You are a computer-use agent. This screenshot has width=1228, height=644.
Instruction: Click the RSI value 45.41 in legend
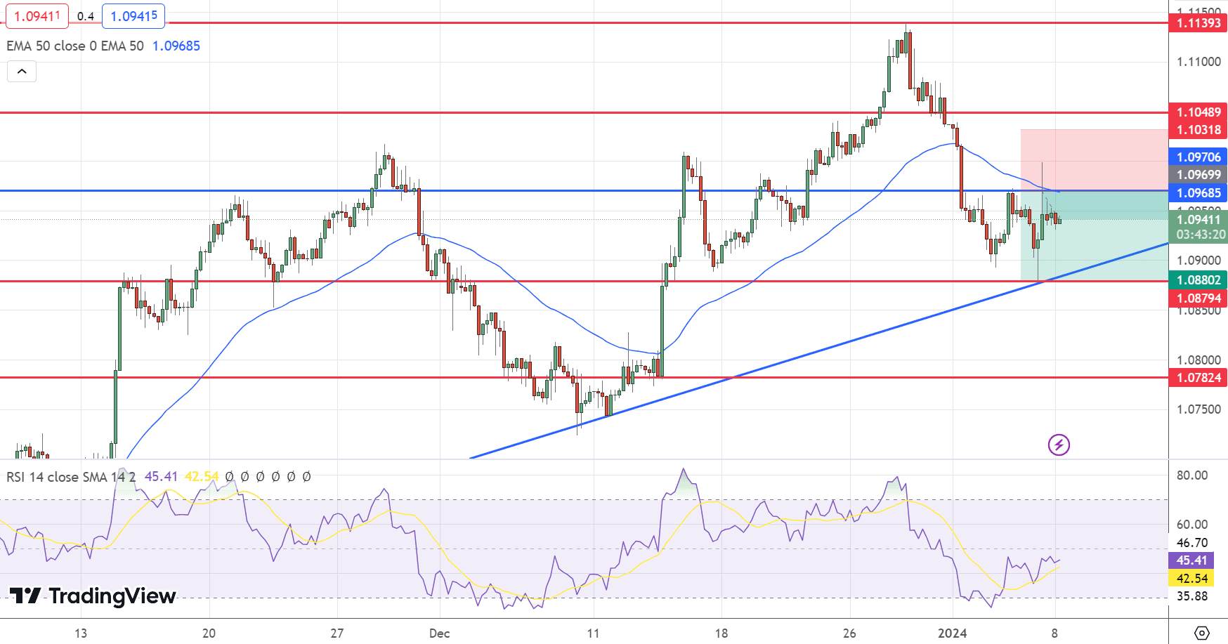pos(161,477)
